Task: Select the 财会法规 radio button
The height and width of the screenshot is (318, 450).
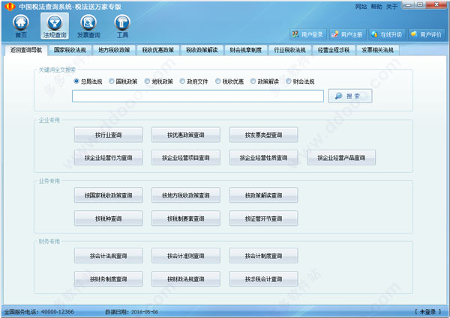Action: click(x=289, y=82)
